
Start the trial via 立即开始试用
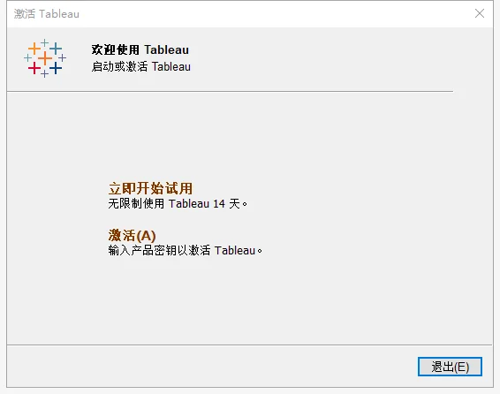(150, 188)
